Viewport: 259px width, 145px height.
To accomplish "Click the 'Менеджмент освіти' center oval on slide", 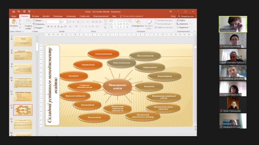I will click(x=117, y=87).
